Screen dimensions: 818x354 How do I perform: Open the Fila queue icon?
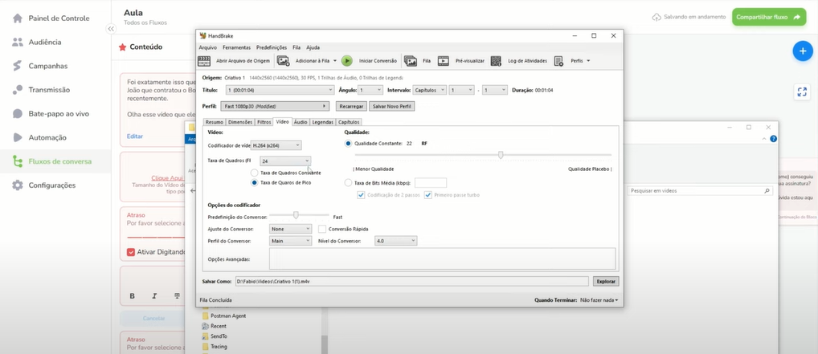click(x=410, y=61)
